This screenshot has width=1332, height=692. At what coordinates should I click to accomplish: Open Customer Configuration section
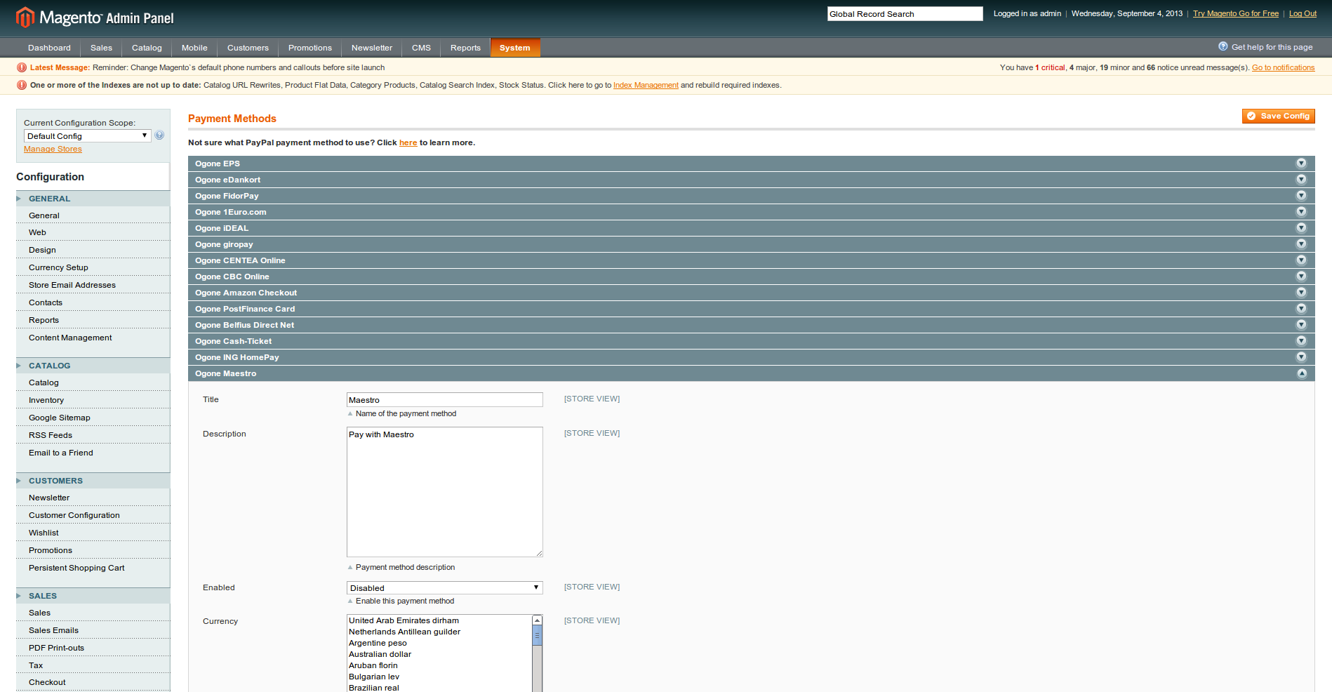tap(74, 515)
